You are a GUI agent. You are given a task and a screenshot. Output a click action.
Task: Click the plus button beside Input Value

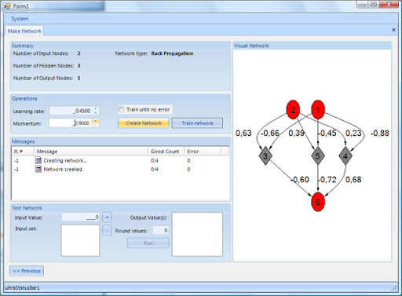point(107,217)
